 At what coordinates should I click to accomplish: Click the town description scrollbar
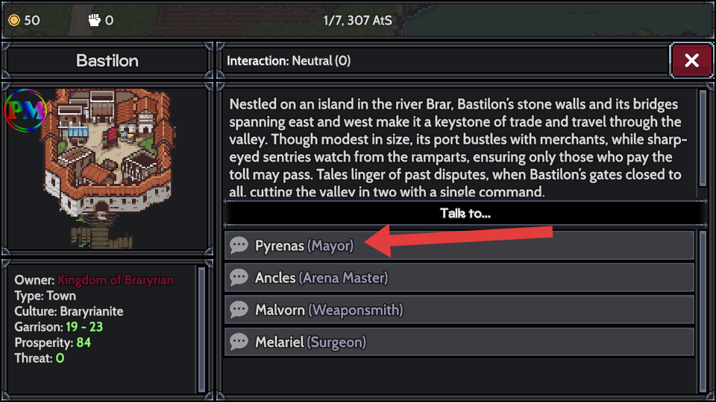(703, 138)
